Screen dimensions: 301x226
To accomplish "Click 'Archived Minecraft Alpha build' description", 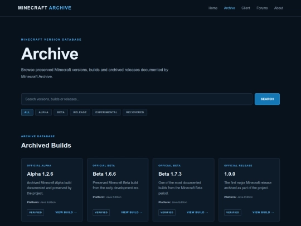I will point(49,188).
